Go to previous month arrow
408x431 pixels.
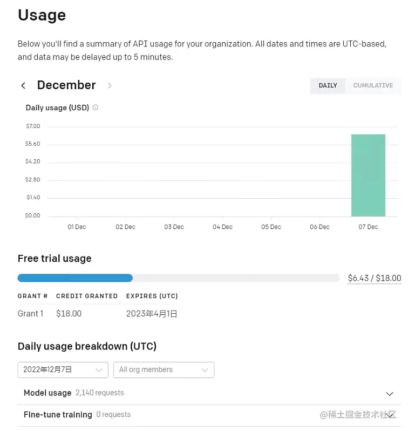(x=23, y=85)
